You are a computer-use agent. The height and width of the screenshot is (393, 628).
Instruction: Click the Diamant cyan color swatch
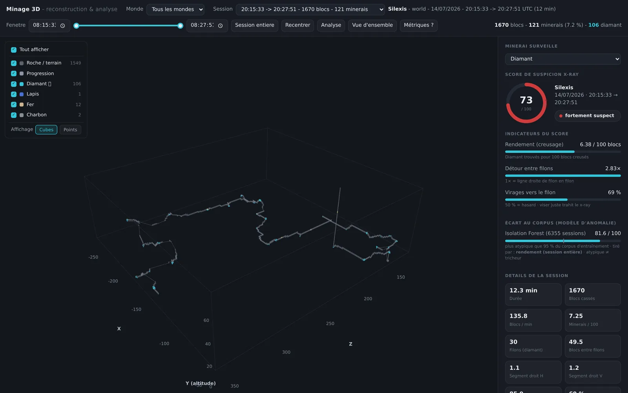pos(22,84)
